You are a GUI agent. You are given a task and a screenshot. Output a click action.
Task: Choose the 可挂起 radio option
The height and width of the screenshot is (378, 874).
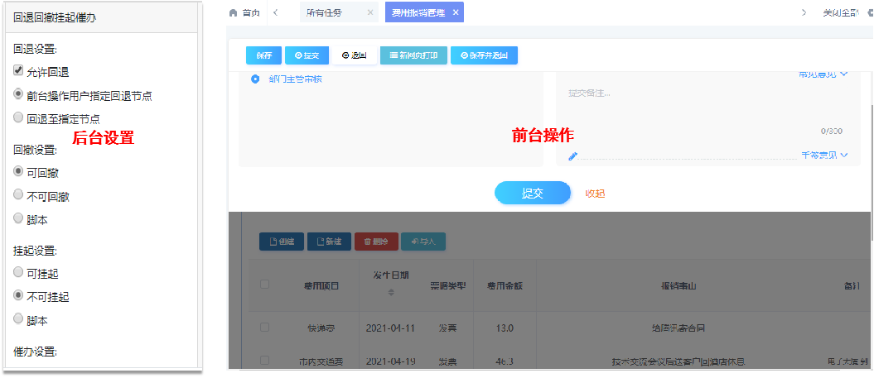point(18,272)
